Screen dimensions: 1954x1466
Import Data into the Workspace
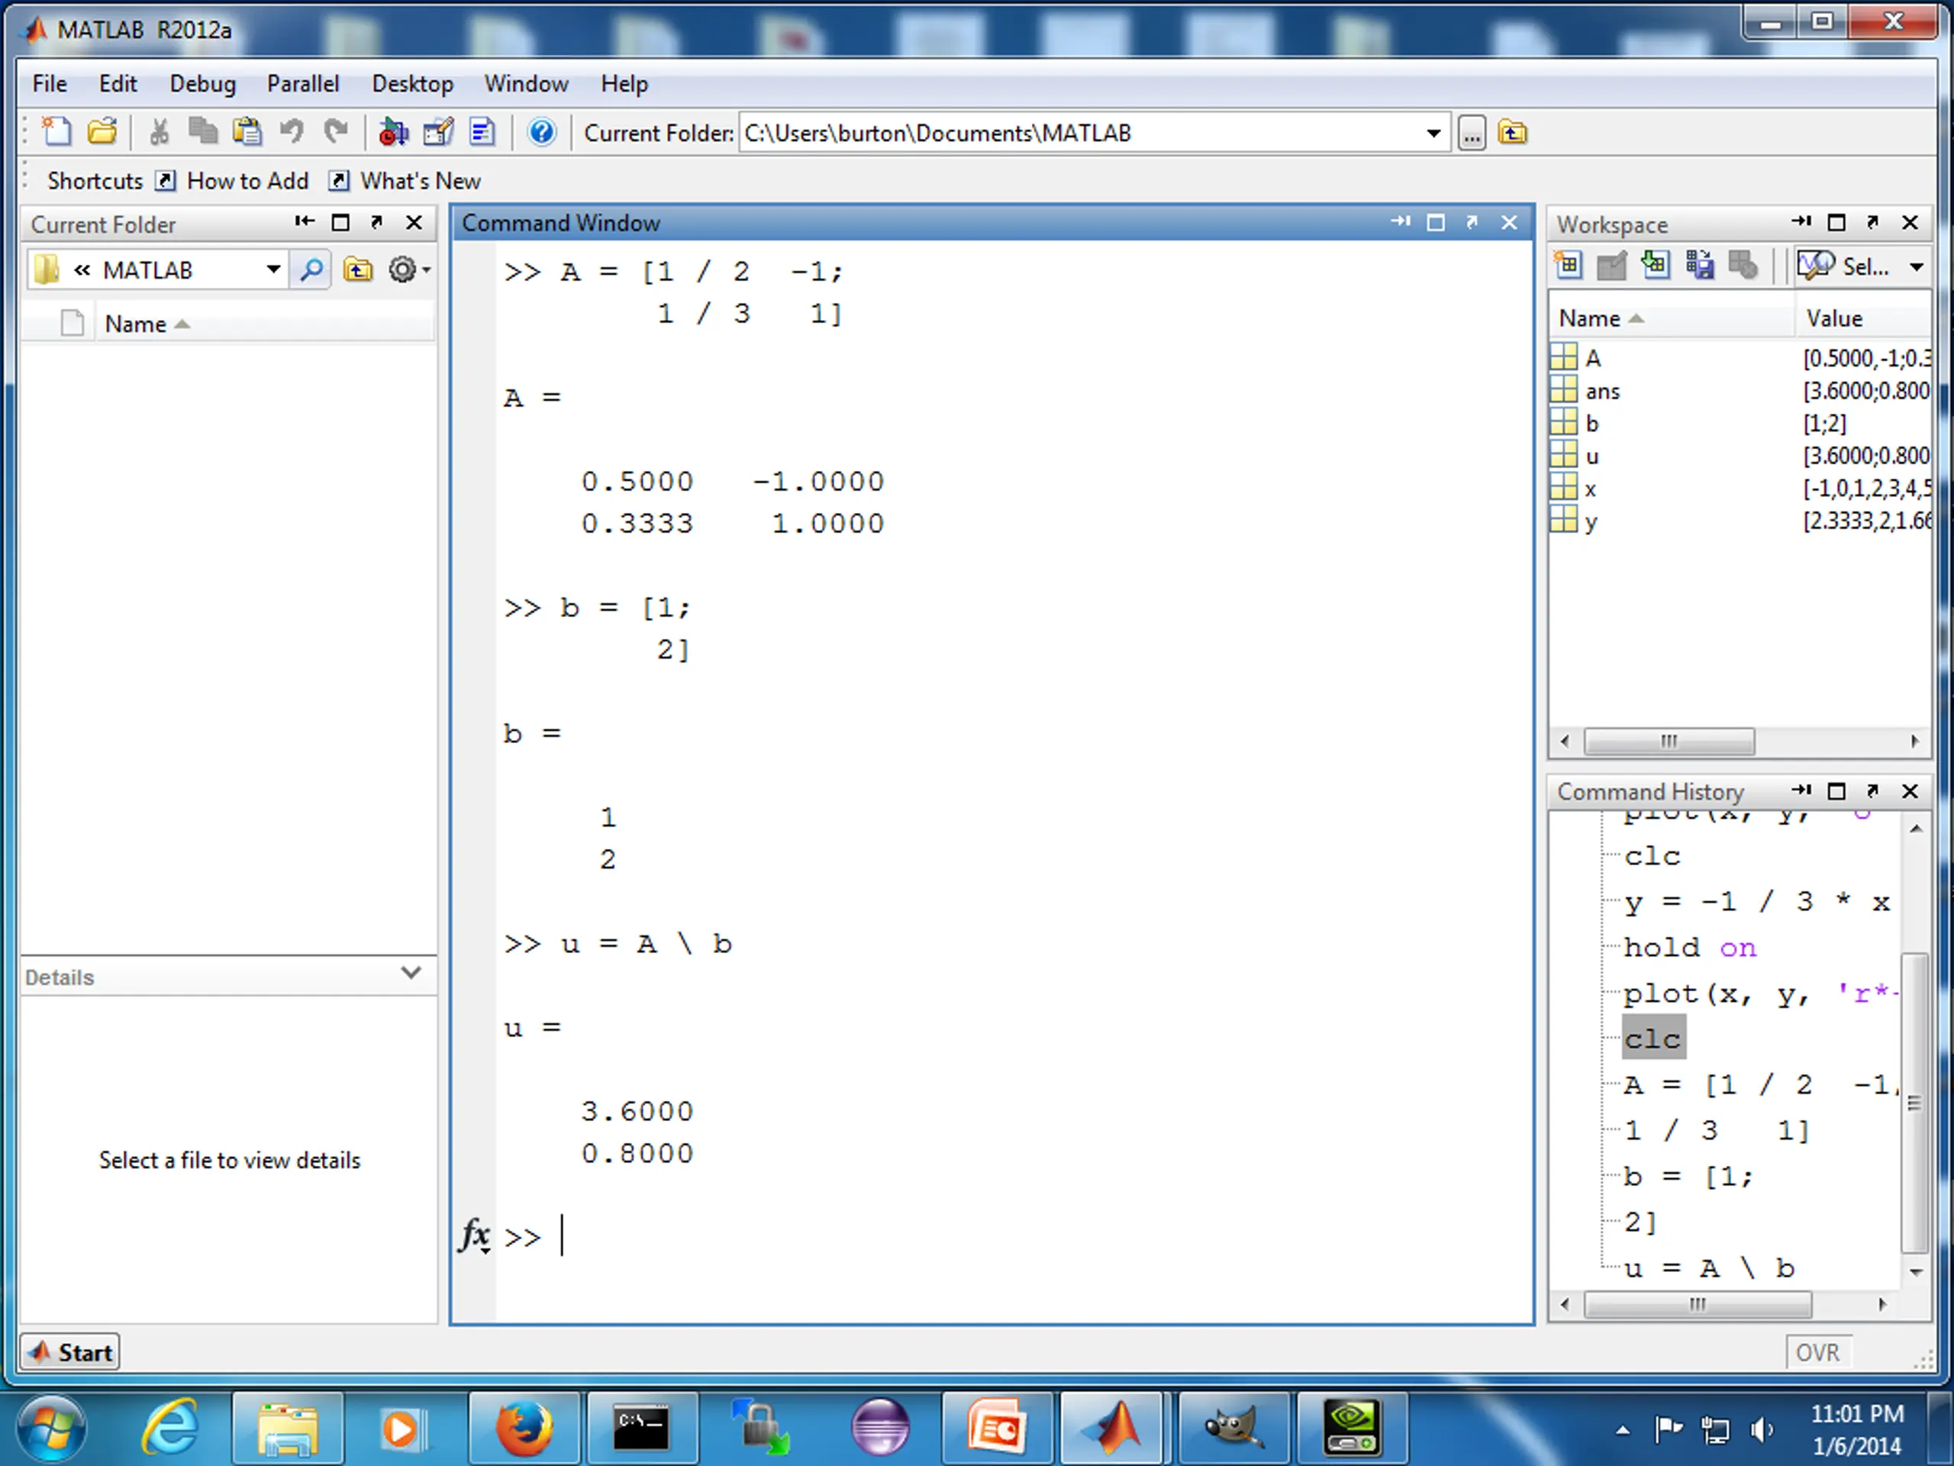click(x=1656, y=265)
